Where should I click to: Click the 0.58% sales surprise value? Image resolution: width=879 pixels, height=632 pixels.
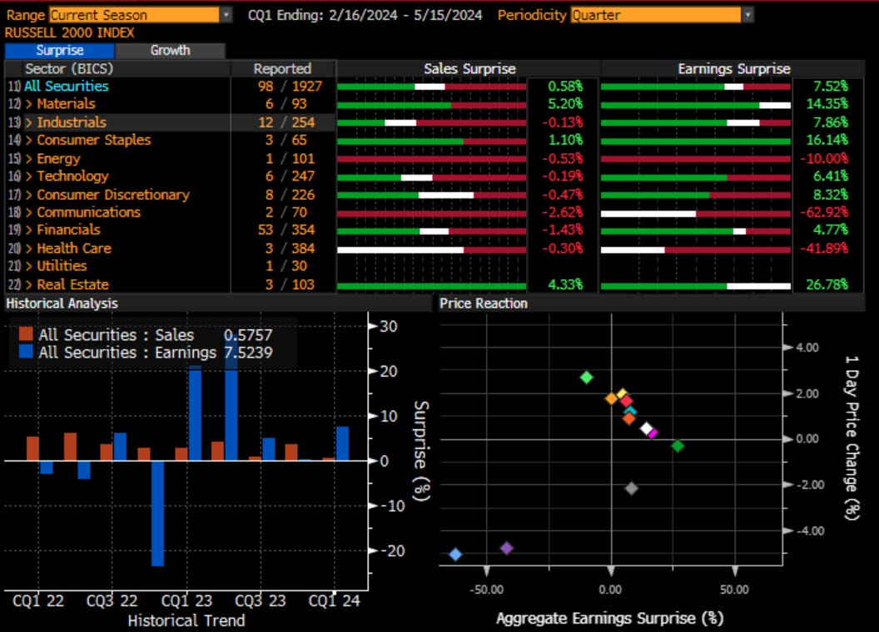pyautogui.click(x=565, y=86)
